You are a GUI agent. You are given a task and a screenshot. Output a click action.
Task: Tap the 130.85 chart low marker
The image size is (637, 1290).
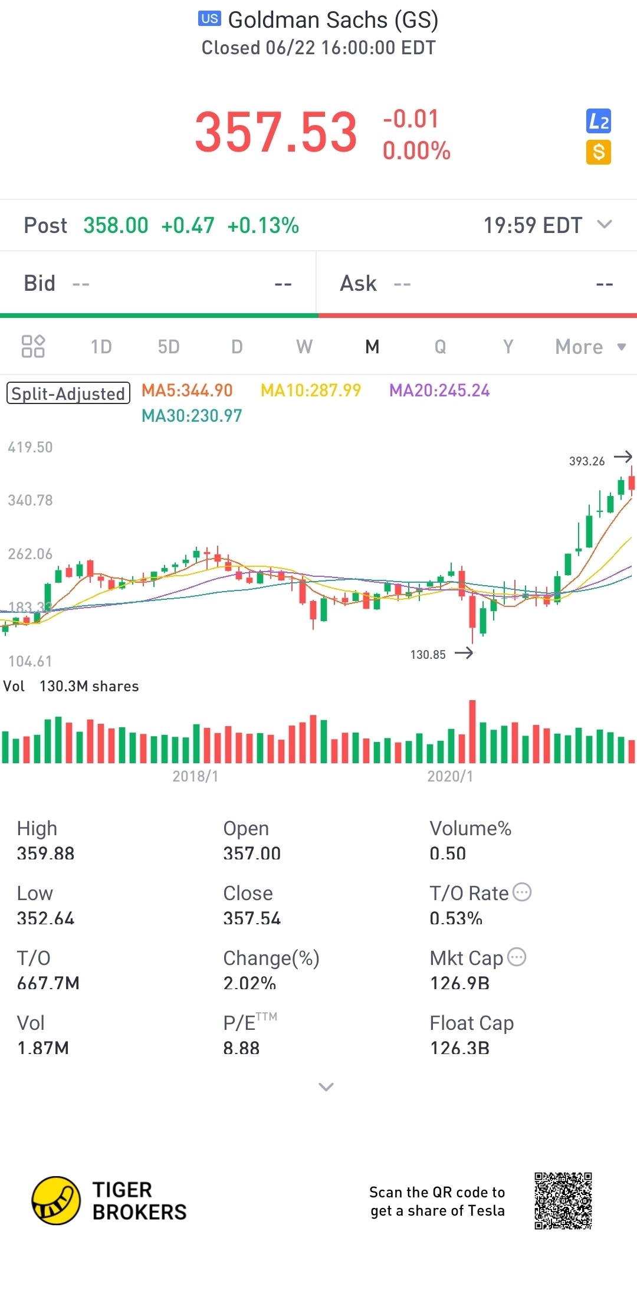click(428, 655)
